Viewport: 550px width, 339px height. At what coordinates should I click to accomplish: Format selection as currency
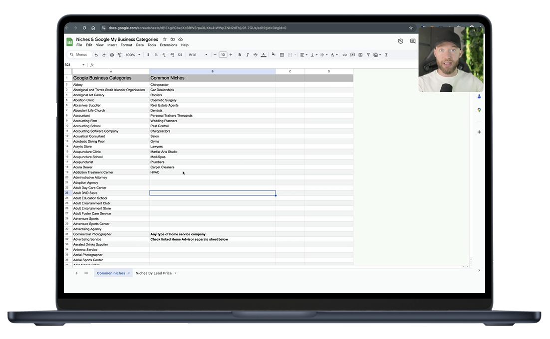pos(148,55)
